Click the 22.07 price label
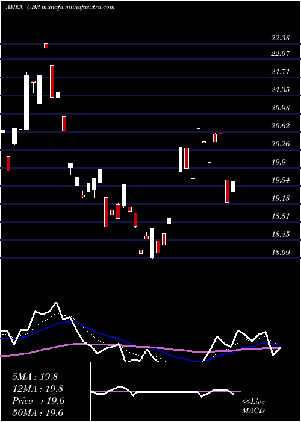The width and height of the screenshot is (301, 422). pos(280,53)
